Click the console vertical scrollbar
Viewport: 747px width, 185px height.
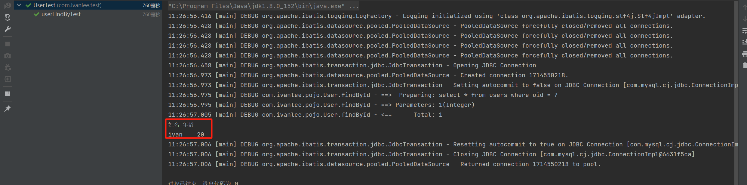(x=736, y=92)
